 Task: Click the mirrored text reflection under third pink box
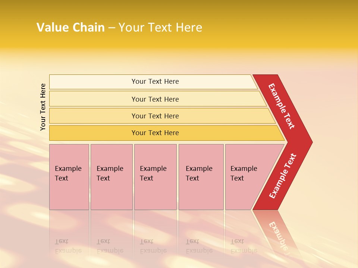153,246
